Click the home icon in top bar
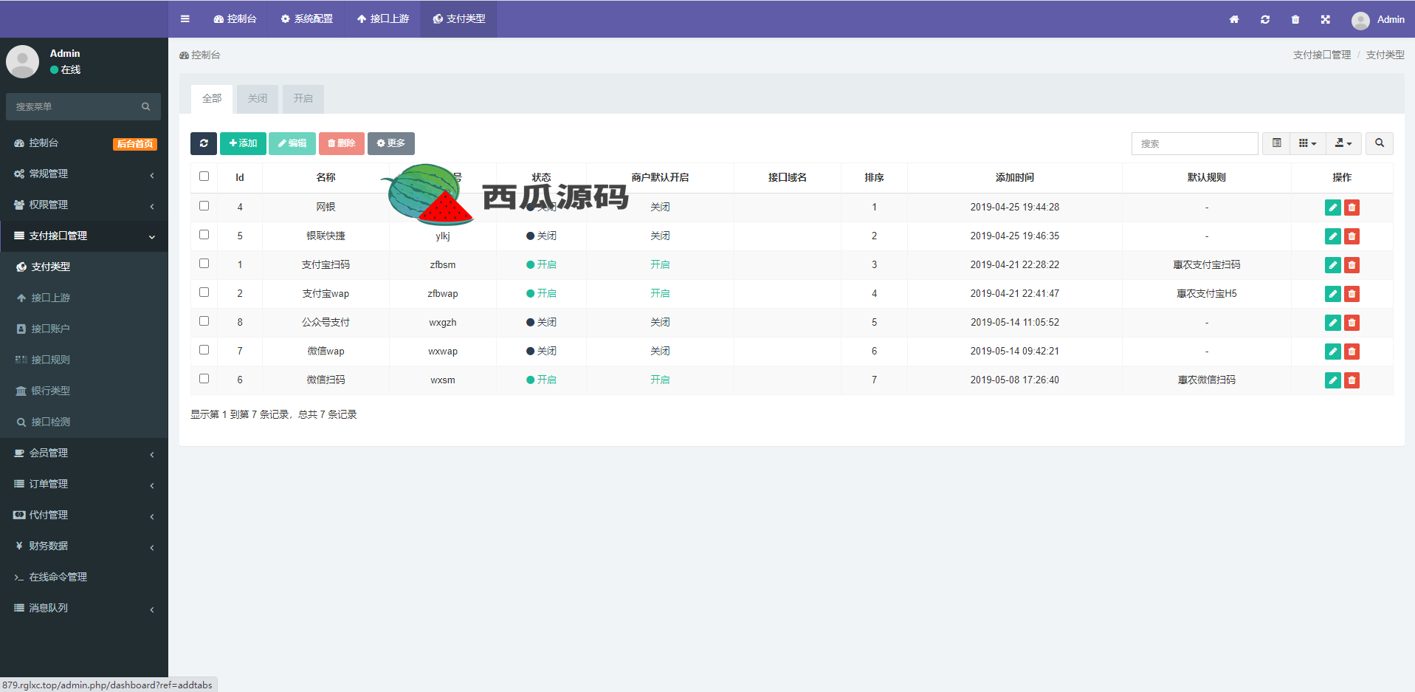The width and height of the screenshot is (1415, 692). click(x=1233, y=20)
